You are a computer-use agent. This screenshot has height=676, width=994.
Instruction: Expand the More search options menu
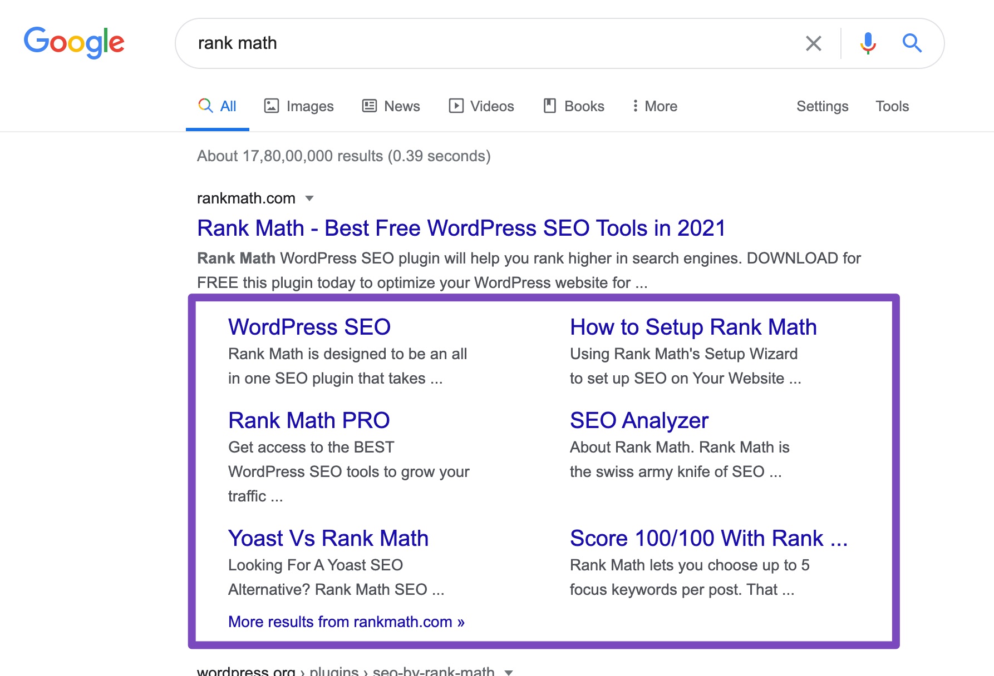coord(655,106)
